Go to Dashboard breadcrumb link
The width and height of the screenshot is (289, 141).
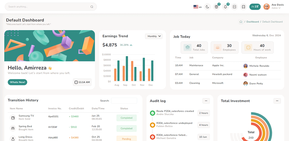253,22
